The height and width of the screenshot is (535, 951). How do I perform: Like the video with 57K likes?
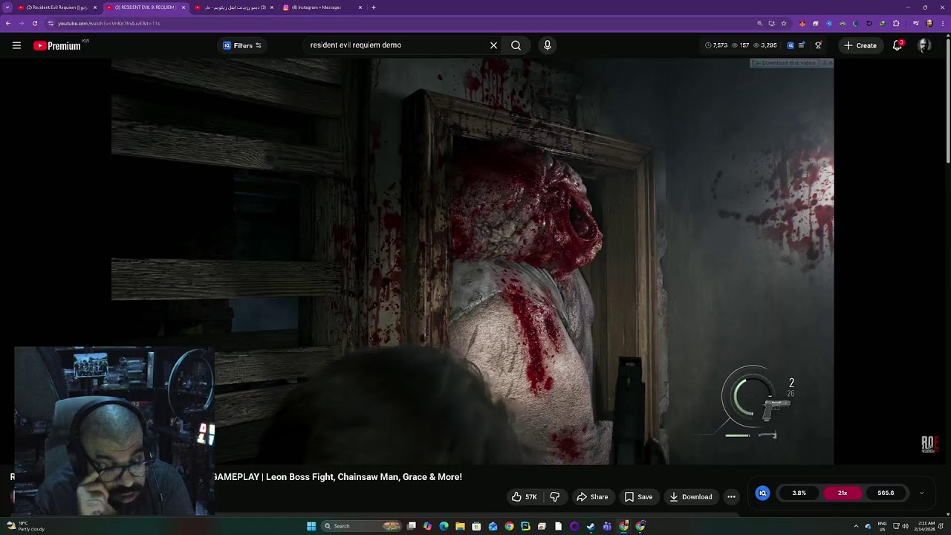524,497
